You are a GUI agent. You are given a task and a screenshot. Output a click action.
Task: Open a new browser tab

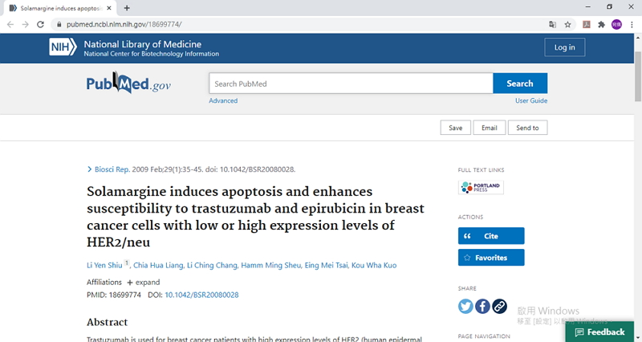pyautogui.click(x=127, y=7)
